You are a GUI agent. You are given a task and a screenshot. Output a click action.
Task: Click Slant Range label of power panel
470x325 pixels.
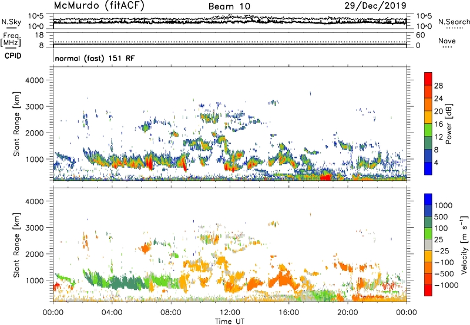pyautogui.click(x=16, y=124)
